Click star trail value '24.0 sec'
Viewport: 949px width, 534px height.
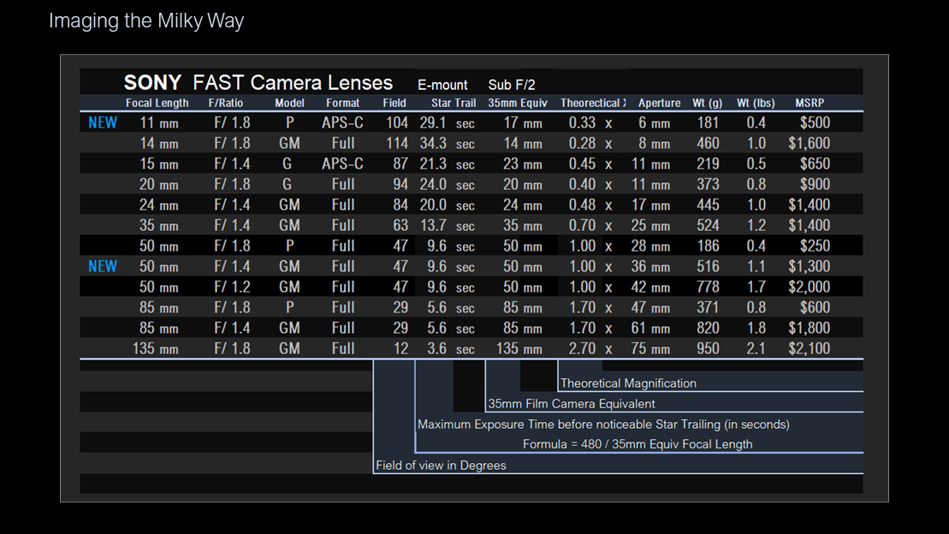tap(448, 185)
